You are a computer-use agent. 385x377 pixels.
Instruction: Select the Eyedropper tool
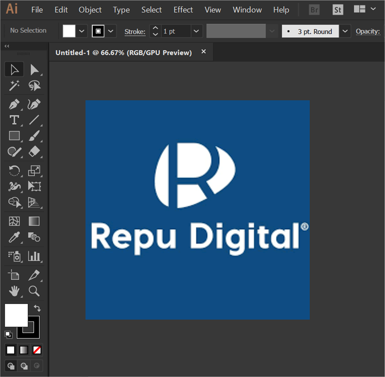click(x=14, y=237)
